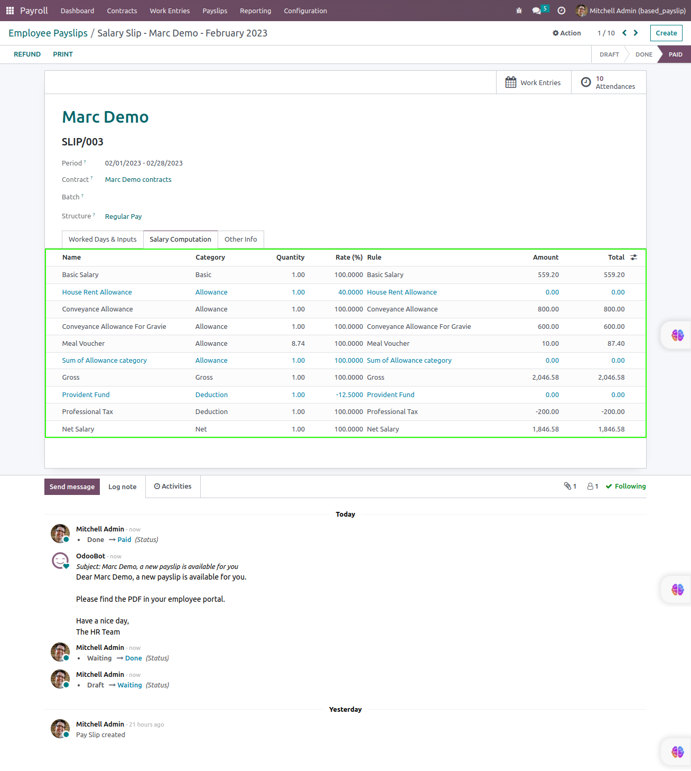691x771 pixels.
Task: Click the brain assistant icon beside chatter messages
Action: point(677,590)
